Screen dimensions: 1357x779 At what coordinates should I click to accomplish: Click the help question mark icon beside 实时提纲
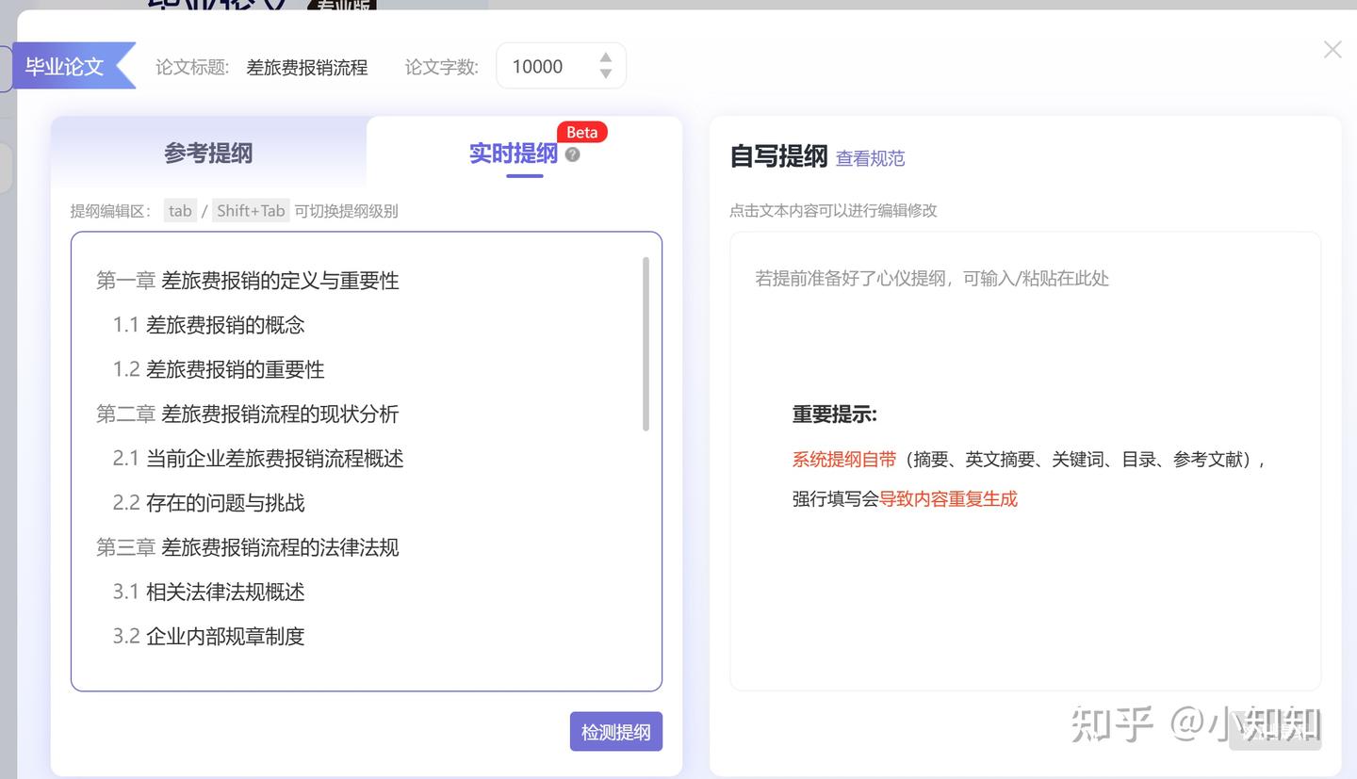coord(572,154)
